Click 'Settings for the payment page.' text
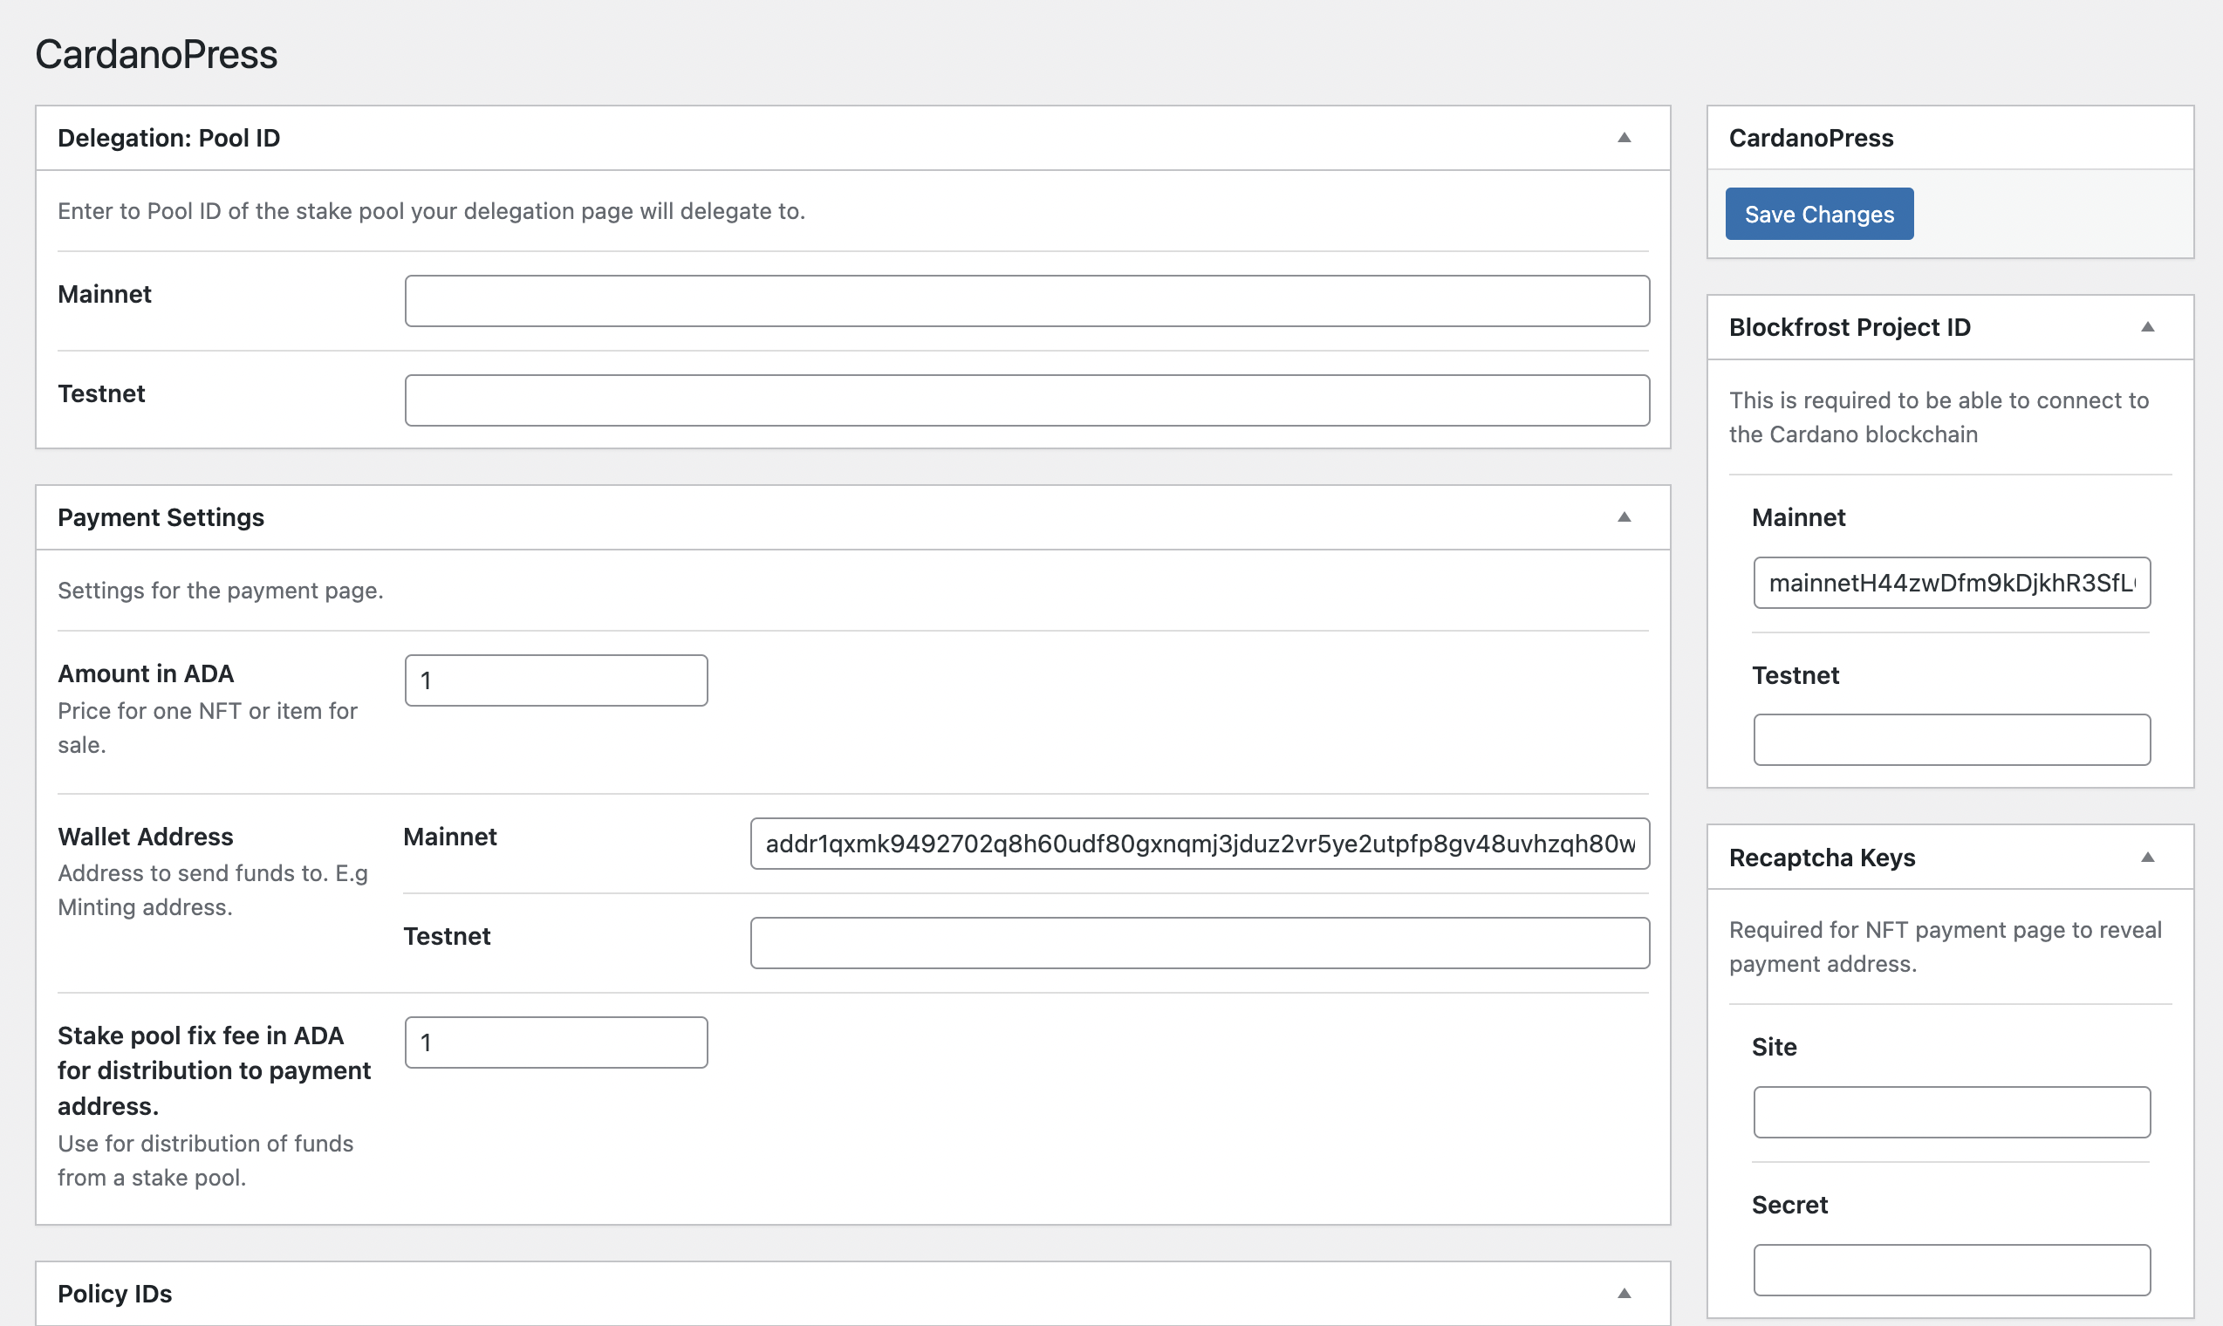 click(x=221, y=591)
